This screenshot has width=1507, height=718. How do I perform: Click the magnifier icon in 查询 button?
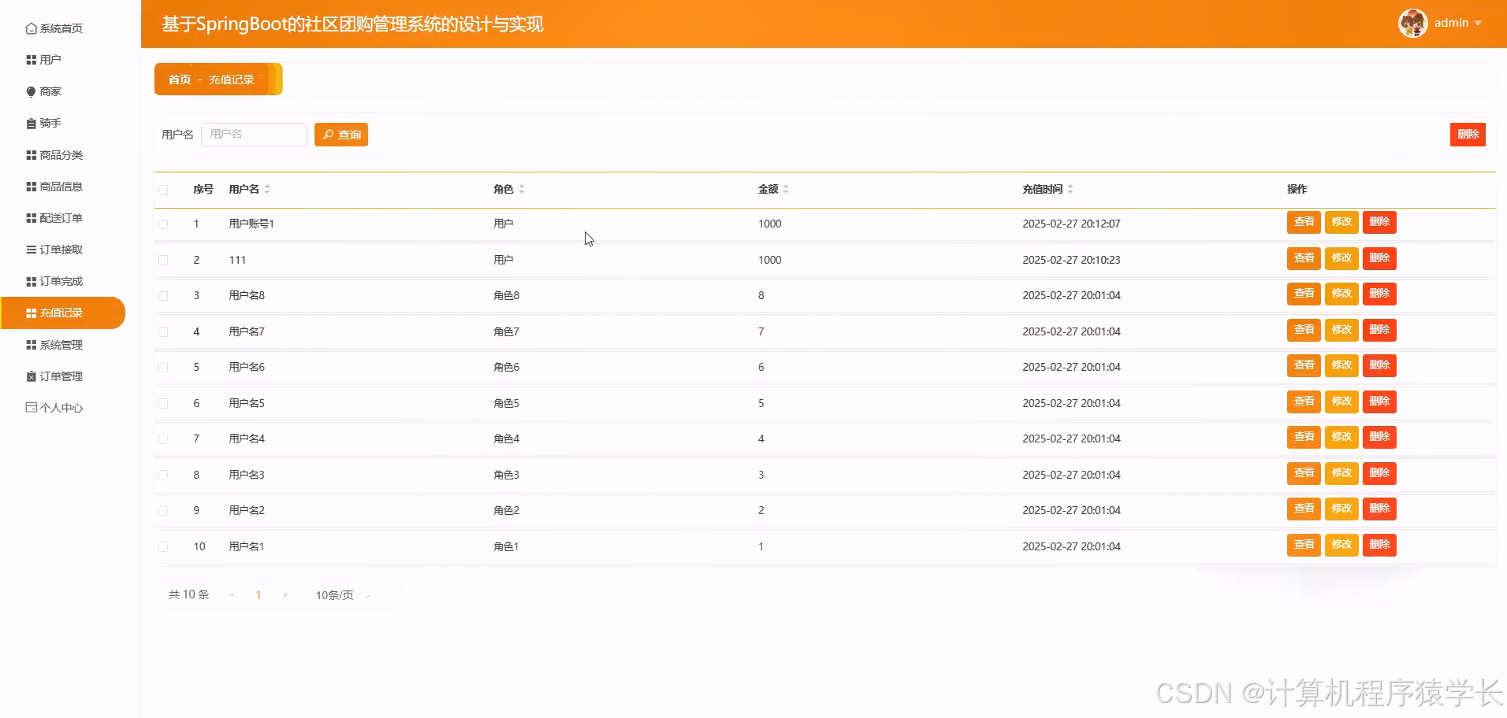click(x=328, y=135)
